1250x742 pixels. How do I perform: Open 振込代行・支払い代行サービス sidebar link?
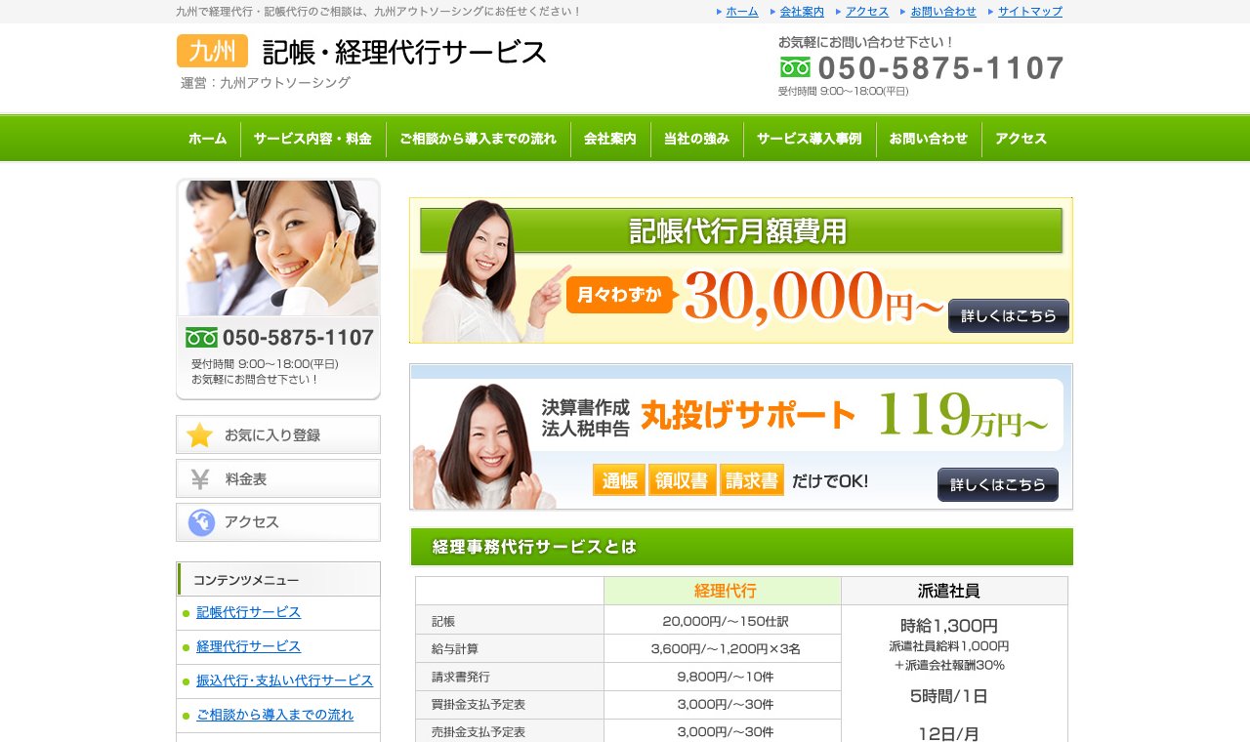coord(285,680)
